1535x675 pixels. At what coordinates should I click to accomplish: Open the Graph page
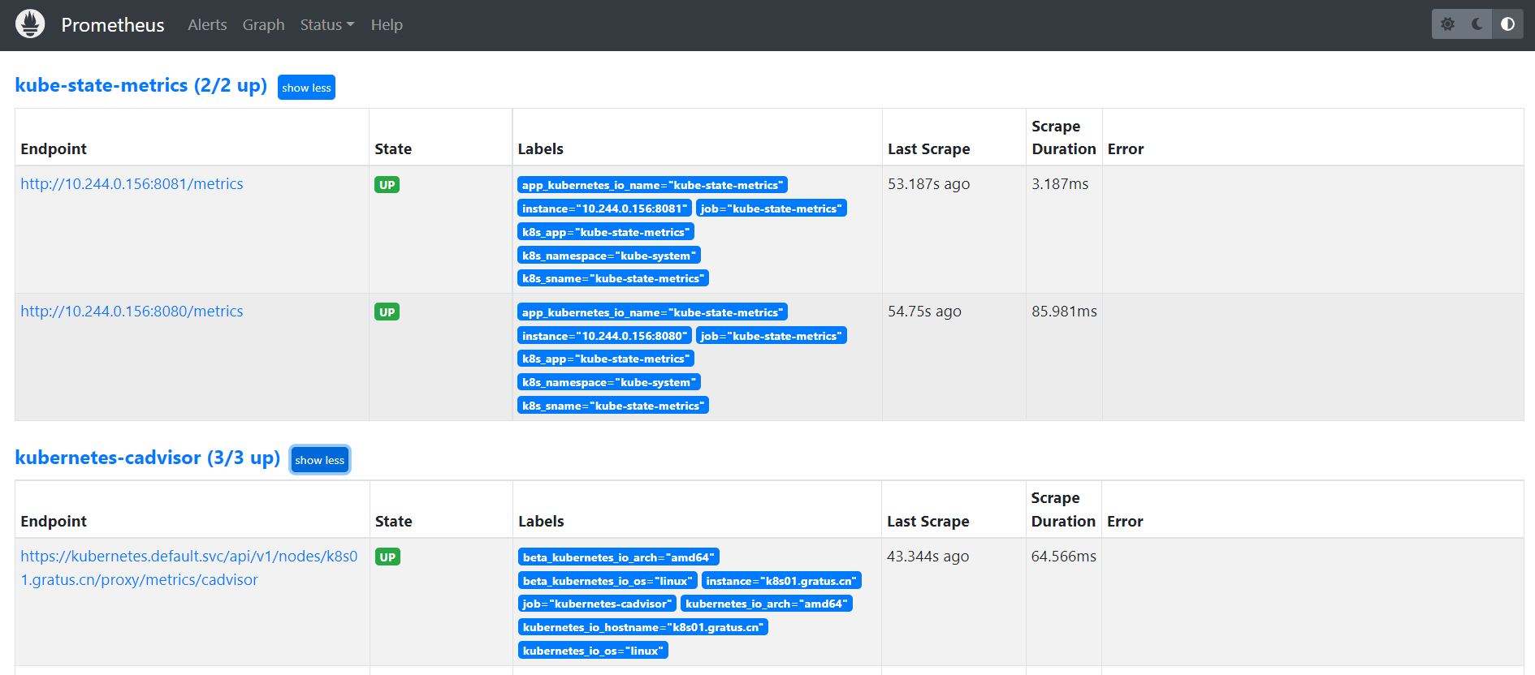point(263,25)
